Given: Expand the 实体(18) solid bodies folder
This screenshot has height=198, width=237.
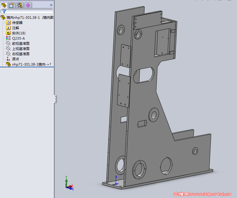Looking at the screenshot, I should click(3, 33).
